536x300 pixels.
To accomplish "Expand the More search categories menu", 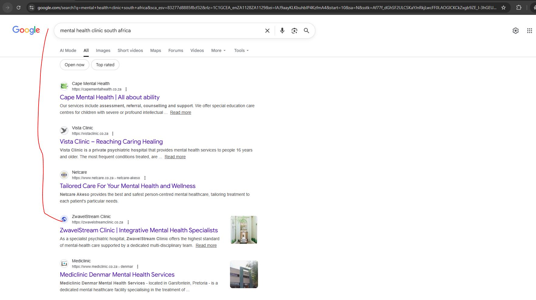I will click(x=218, y=50).
